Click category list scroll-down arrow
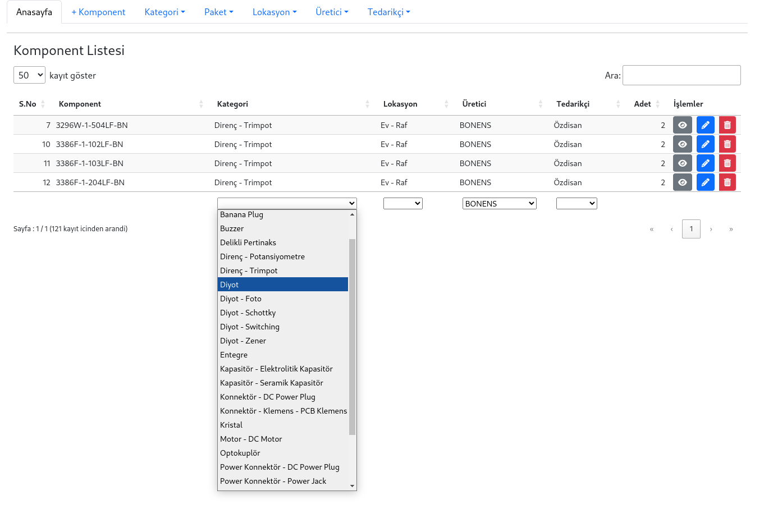The image size is (764, 518). pyautogui.click(x=352, y=486)
